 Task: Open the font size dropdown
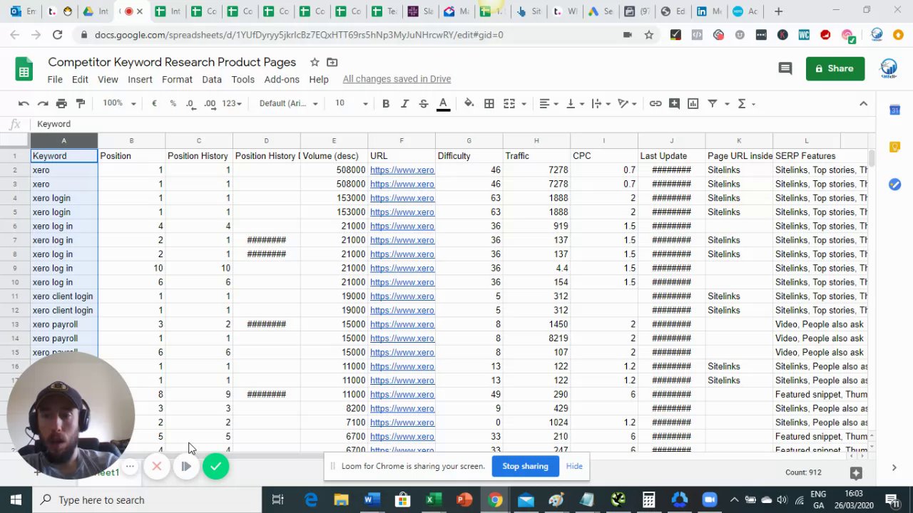352,103
